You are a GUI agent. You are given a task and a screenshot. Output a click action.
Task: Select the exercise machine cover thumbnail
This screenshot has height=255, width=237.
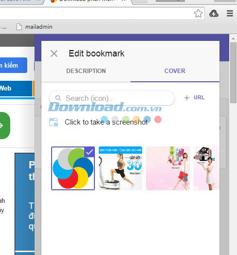[120, 168]
